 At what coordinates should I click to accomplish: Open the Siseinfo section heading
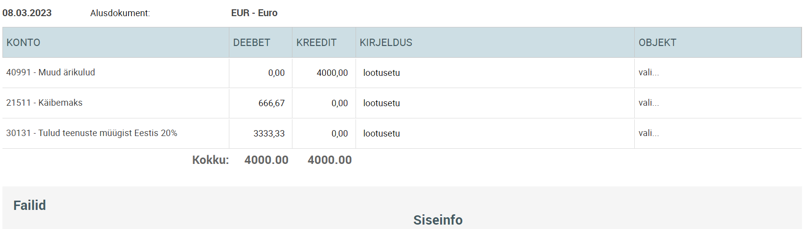[438, 220]
